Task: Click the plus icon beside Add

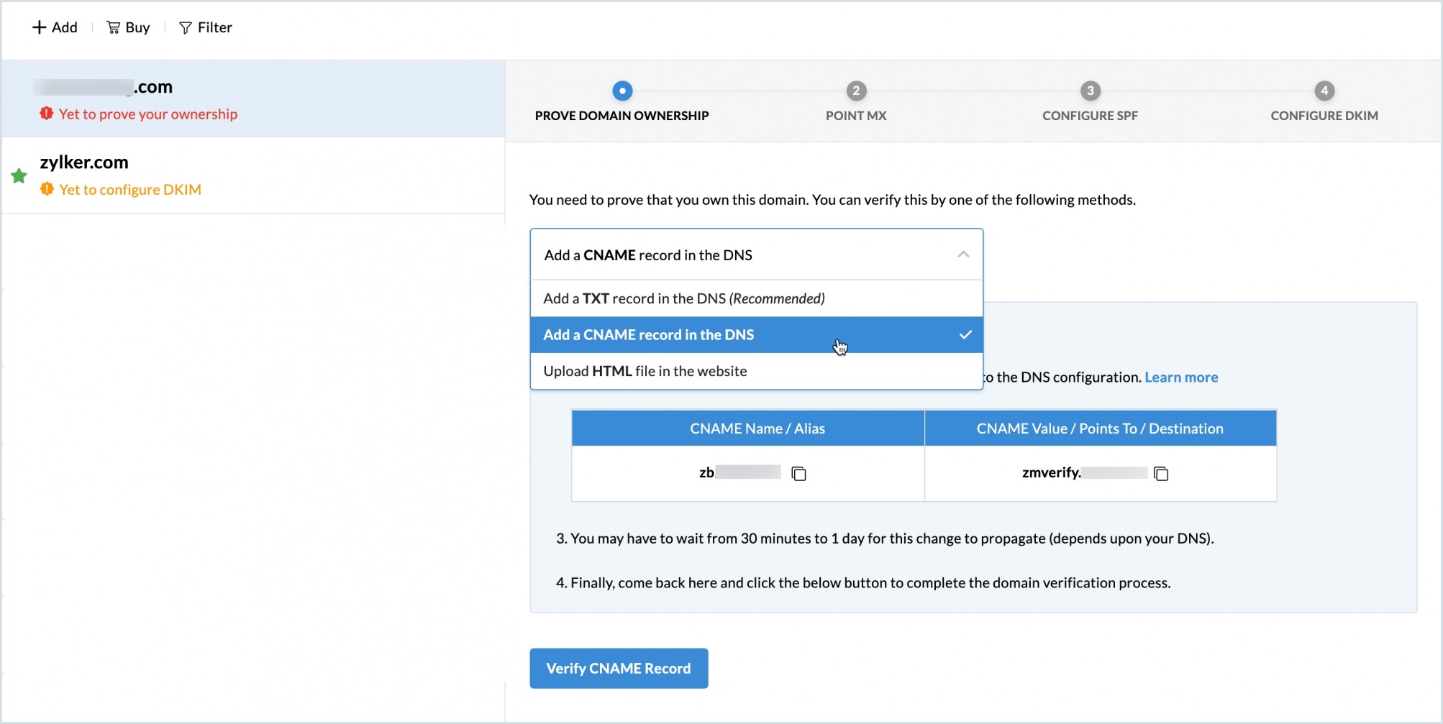Action: click(39, 27)
